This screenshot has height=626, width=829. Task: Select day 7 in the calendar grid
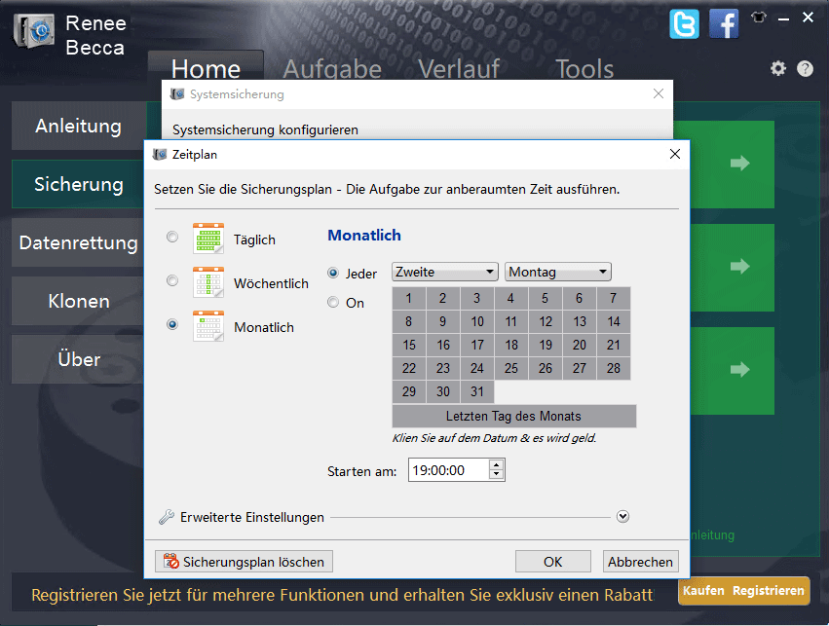tap(614, 299)
